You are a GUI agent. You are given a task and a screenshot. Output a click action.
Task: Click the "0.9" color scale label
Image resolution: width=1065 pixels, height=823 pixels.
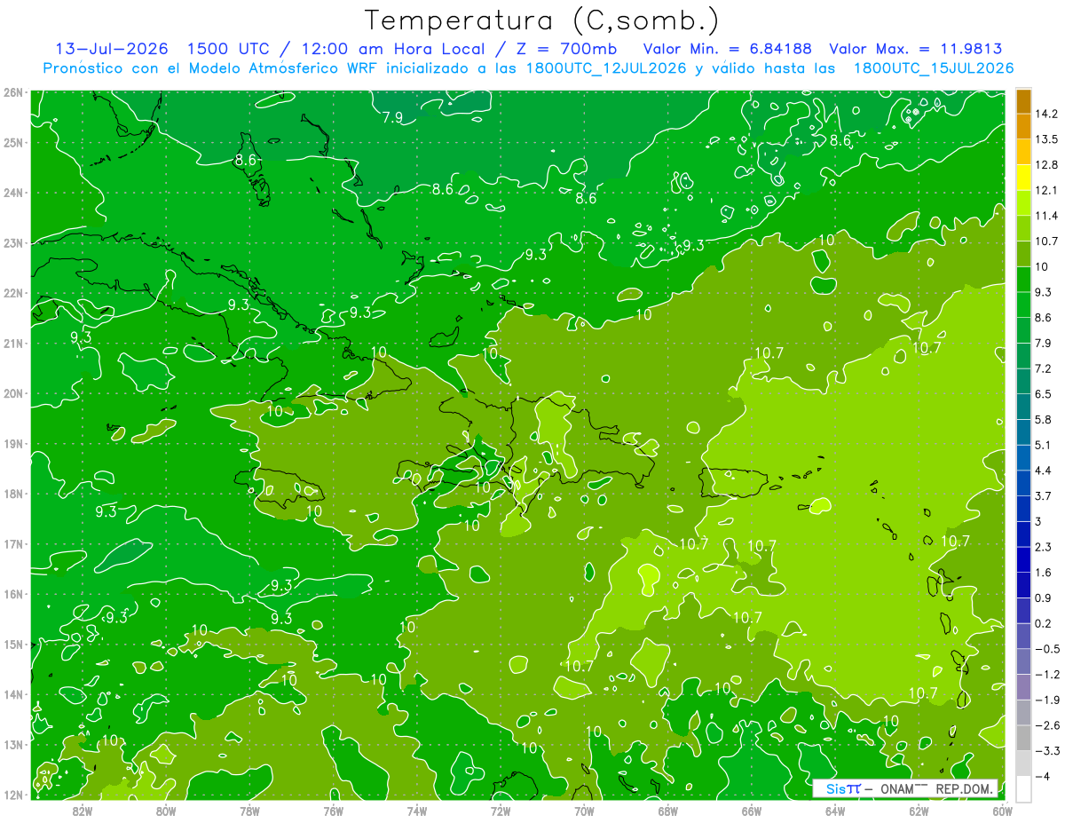pos(1044,597)
